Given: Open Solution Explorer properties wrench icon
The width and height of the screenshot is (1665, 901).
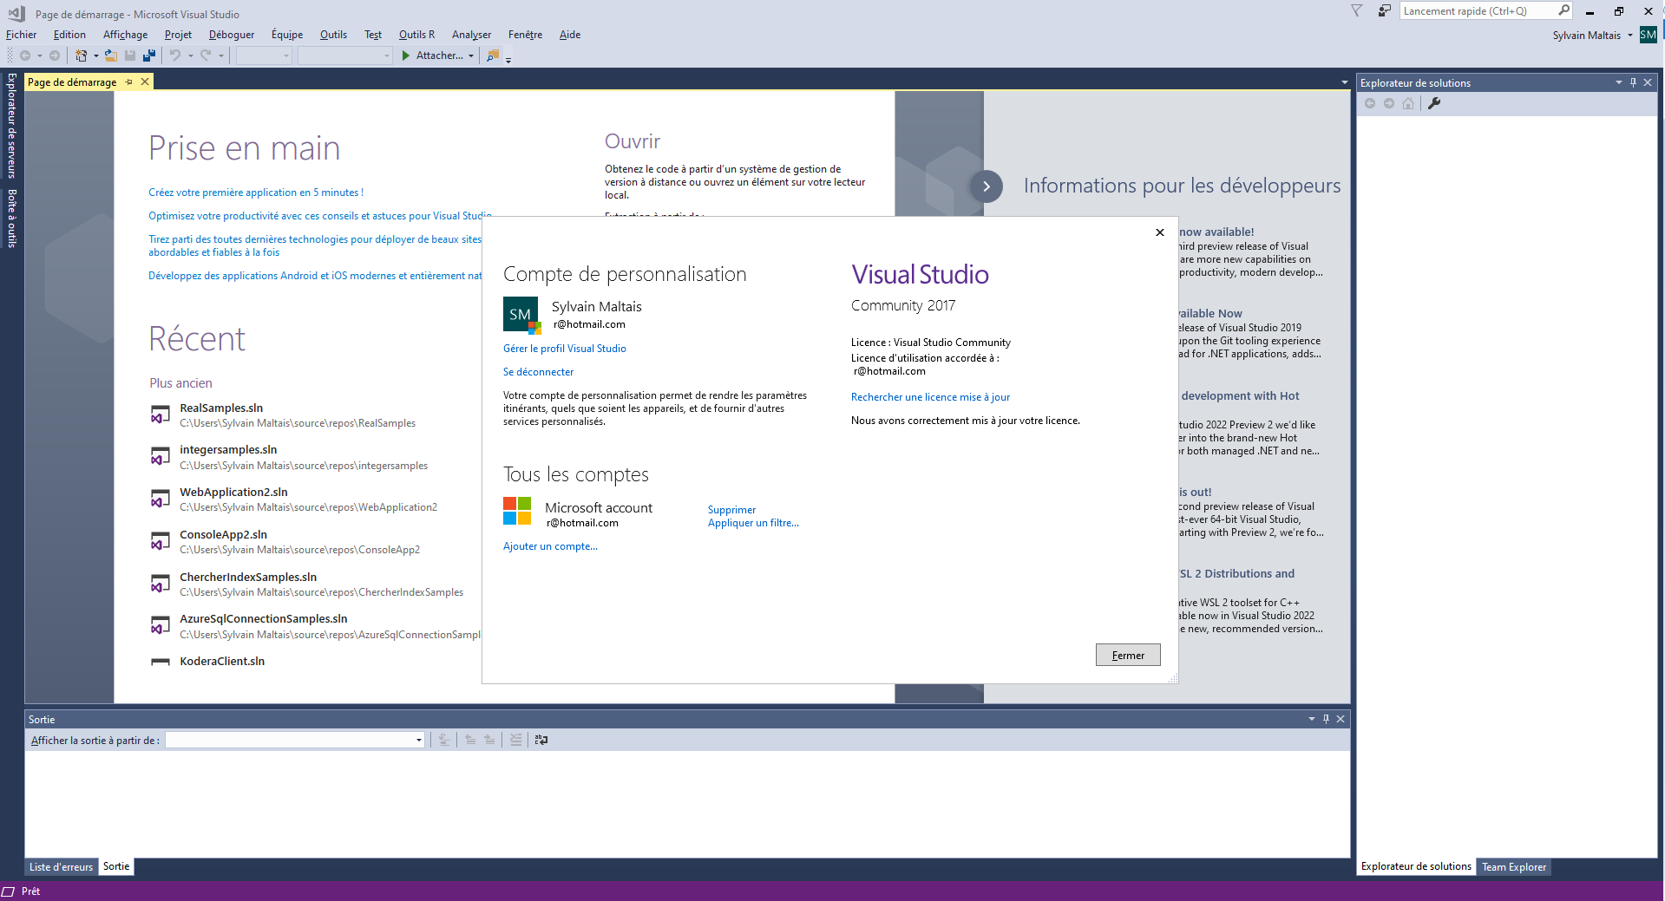Looking at the screenshot, I should coord(1434,103).
